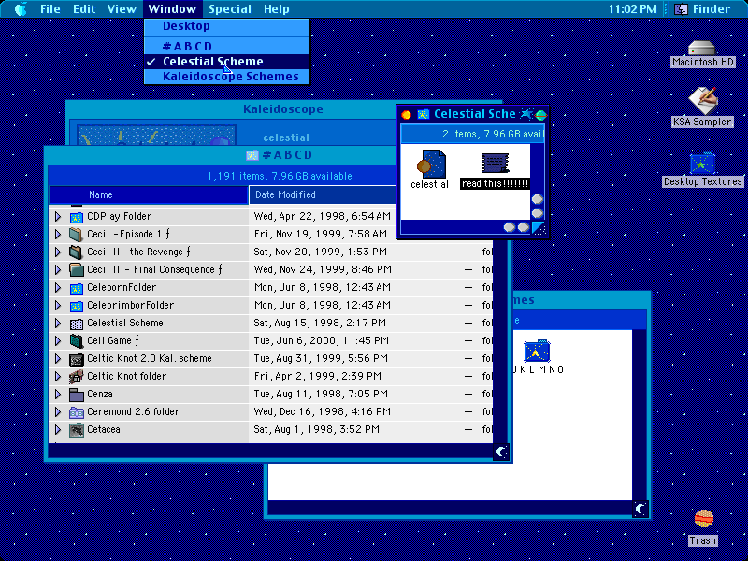Screen dimensions: 748x561
Task: Click the Celestial Scheme folder icon in list
Action: 77,324
